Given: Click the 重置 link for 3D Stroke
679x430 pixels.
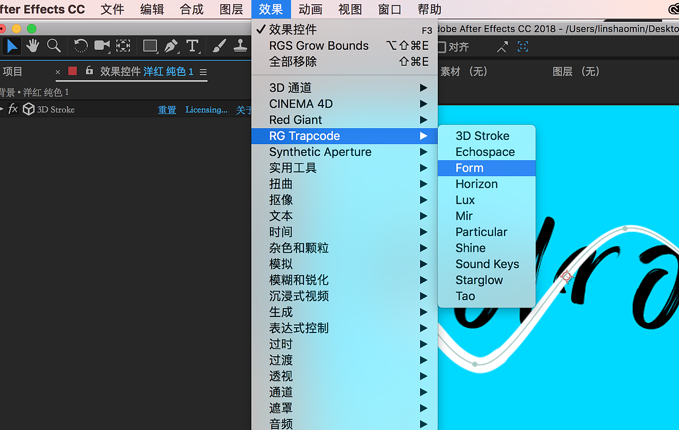Looking at the screenshot, I should [167, 110].
